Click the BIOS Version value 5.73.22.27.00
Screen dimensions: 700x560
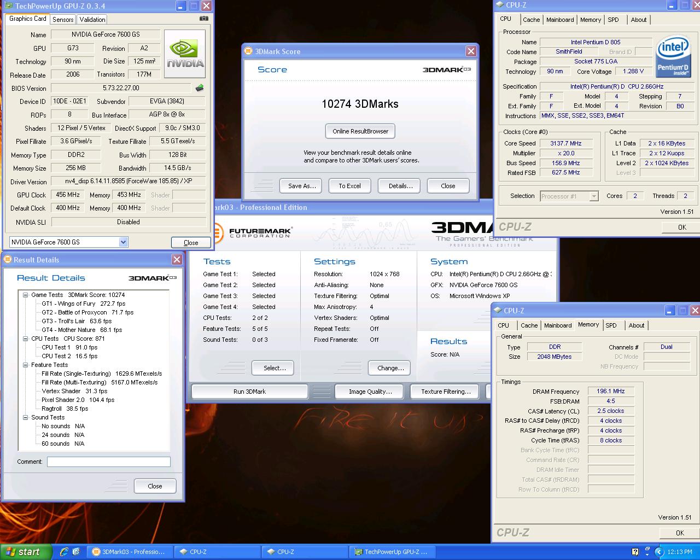click(x=121, y=88)
